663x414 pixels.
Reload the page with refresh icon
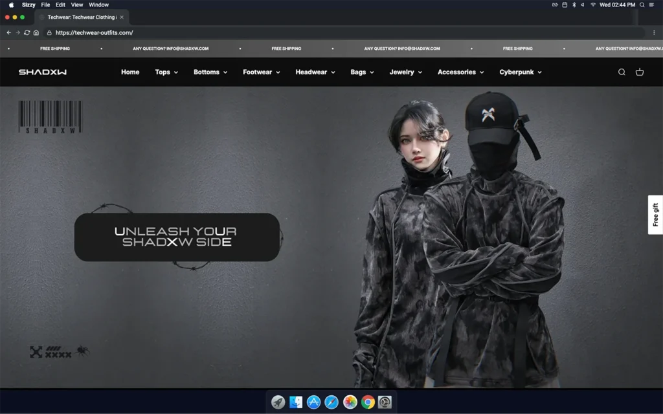[27, 32]
